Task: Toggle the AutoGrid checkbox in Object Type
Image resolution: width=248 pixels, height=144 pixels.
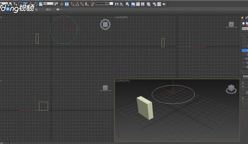Action: (247, 38)
